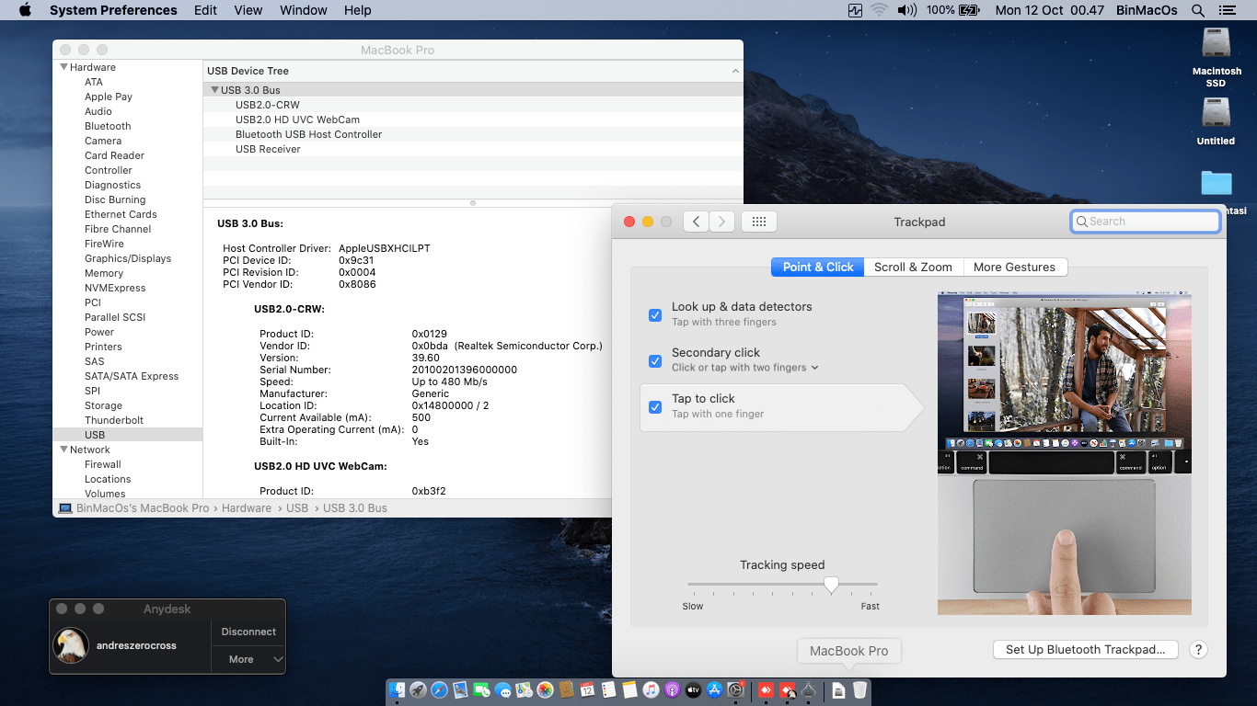The width and height of the screenshot is (1257, 706).
Task: Launch the Calendar app in the Dock
Action: 586,689
